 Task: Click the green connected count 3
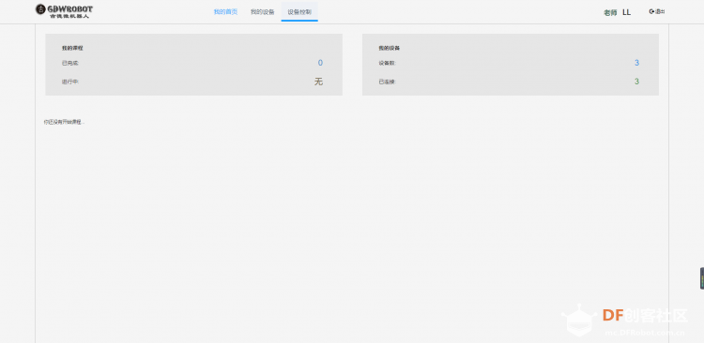636,82
